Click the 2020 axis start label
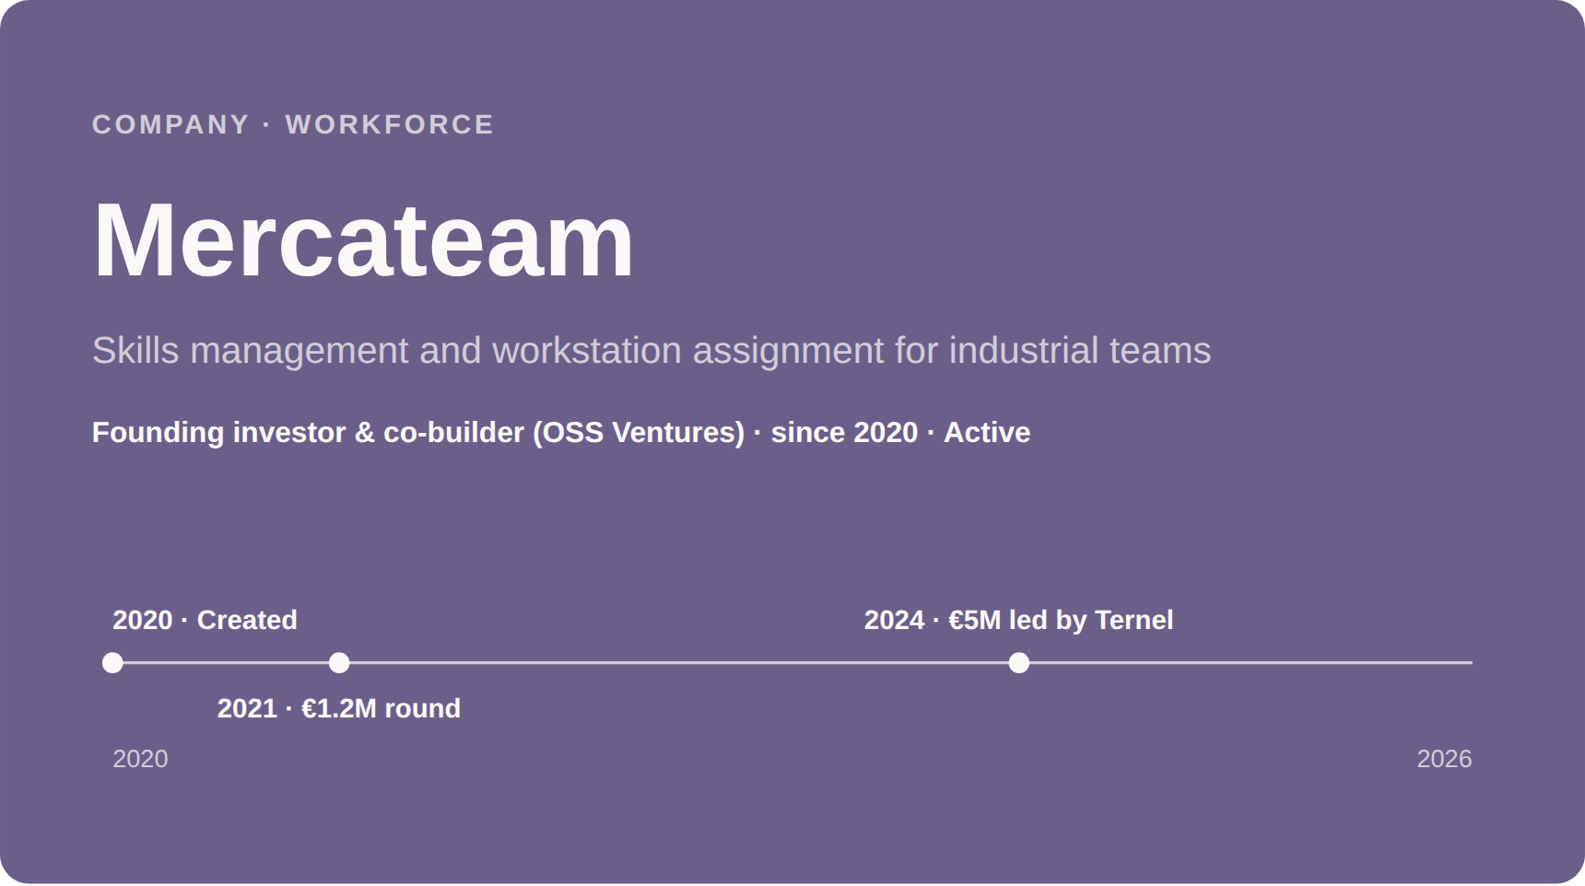The width and height of the screenshot is (1585, 886). (140, 759)
